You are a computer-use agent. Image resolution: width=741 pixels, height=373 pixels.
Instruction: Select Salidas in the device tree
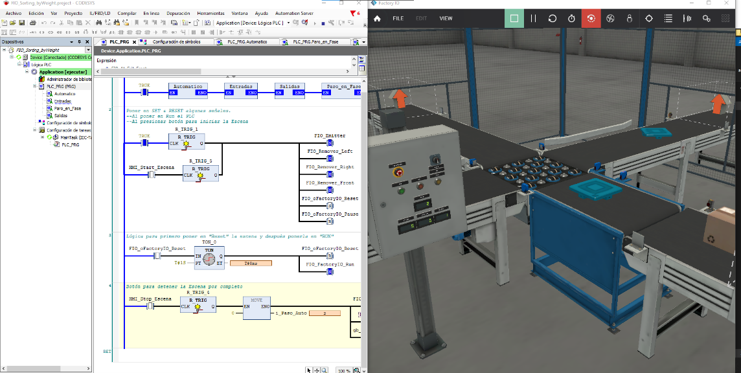point(60,115)
